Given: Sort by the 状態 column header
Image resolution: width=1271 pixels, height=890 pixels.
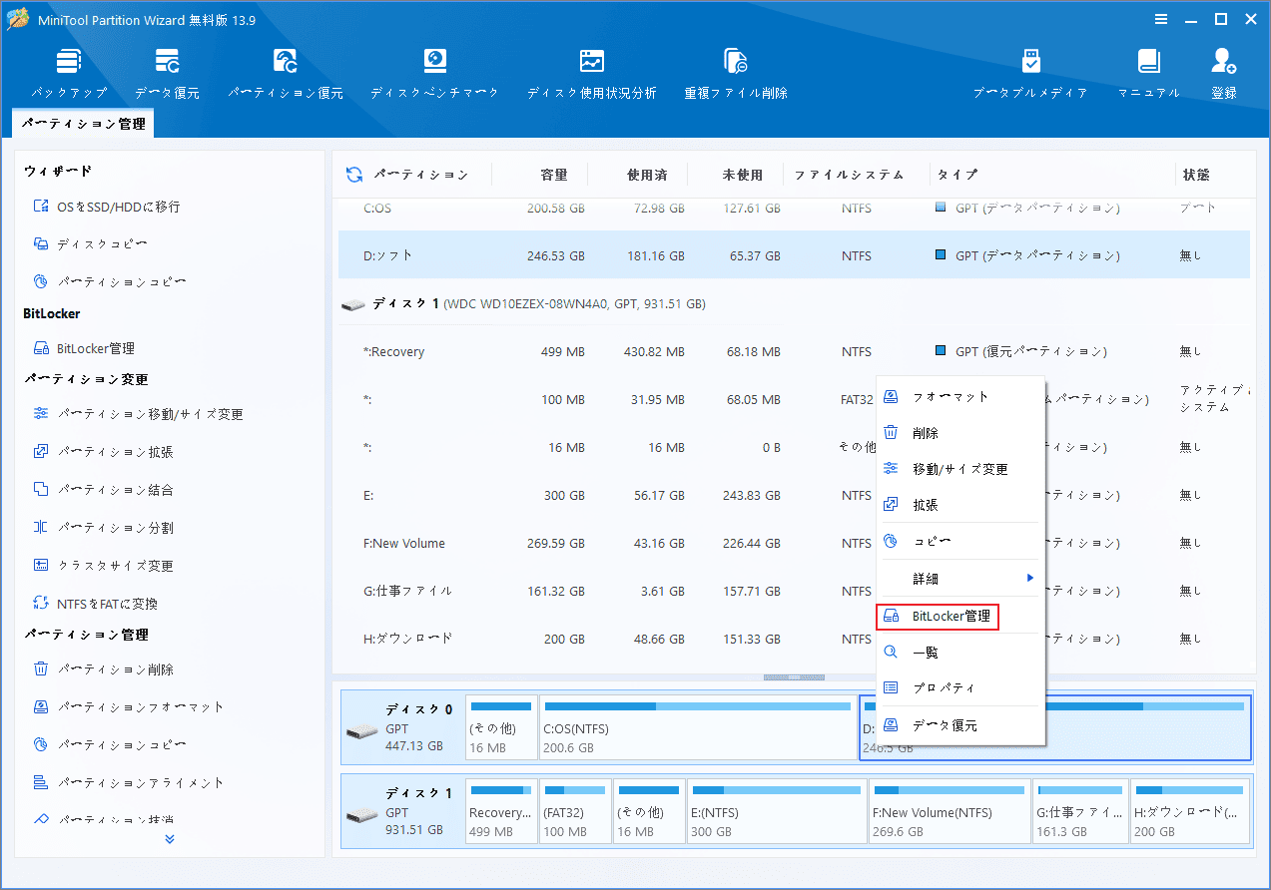Looking at the screenshot, I should (x=1196, y=175).
